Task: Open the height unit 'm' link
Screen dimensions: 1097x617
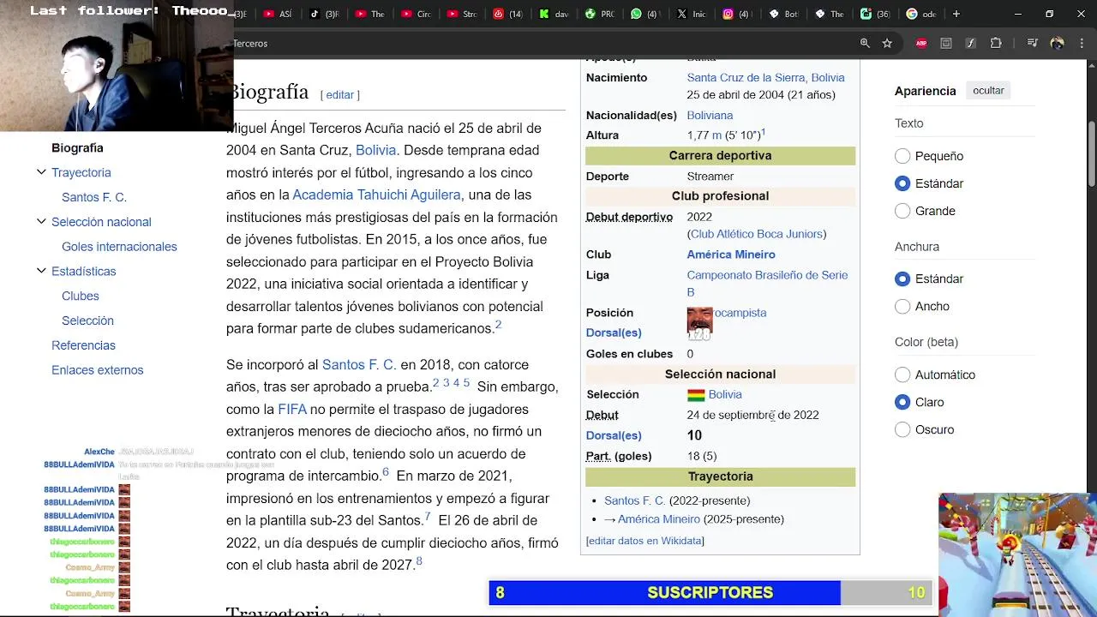Action: 716,135
